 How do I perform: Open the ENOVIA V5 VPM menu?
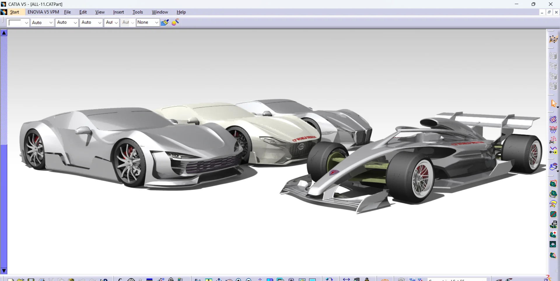point(43,12)
